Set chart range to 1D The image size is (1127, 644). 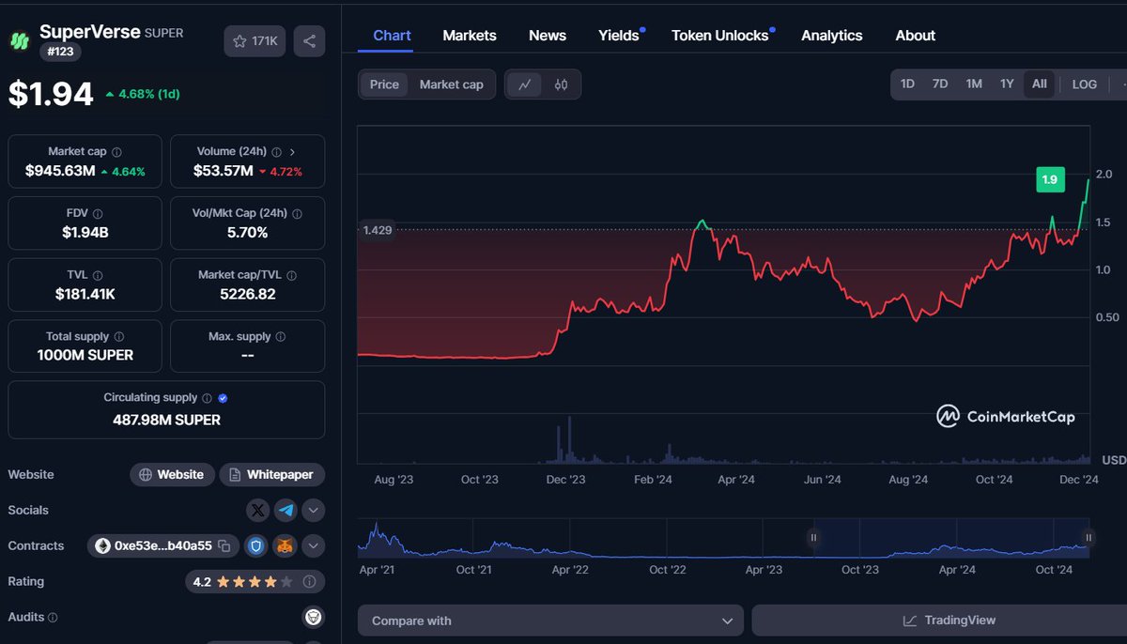point(907,84)
